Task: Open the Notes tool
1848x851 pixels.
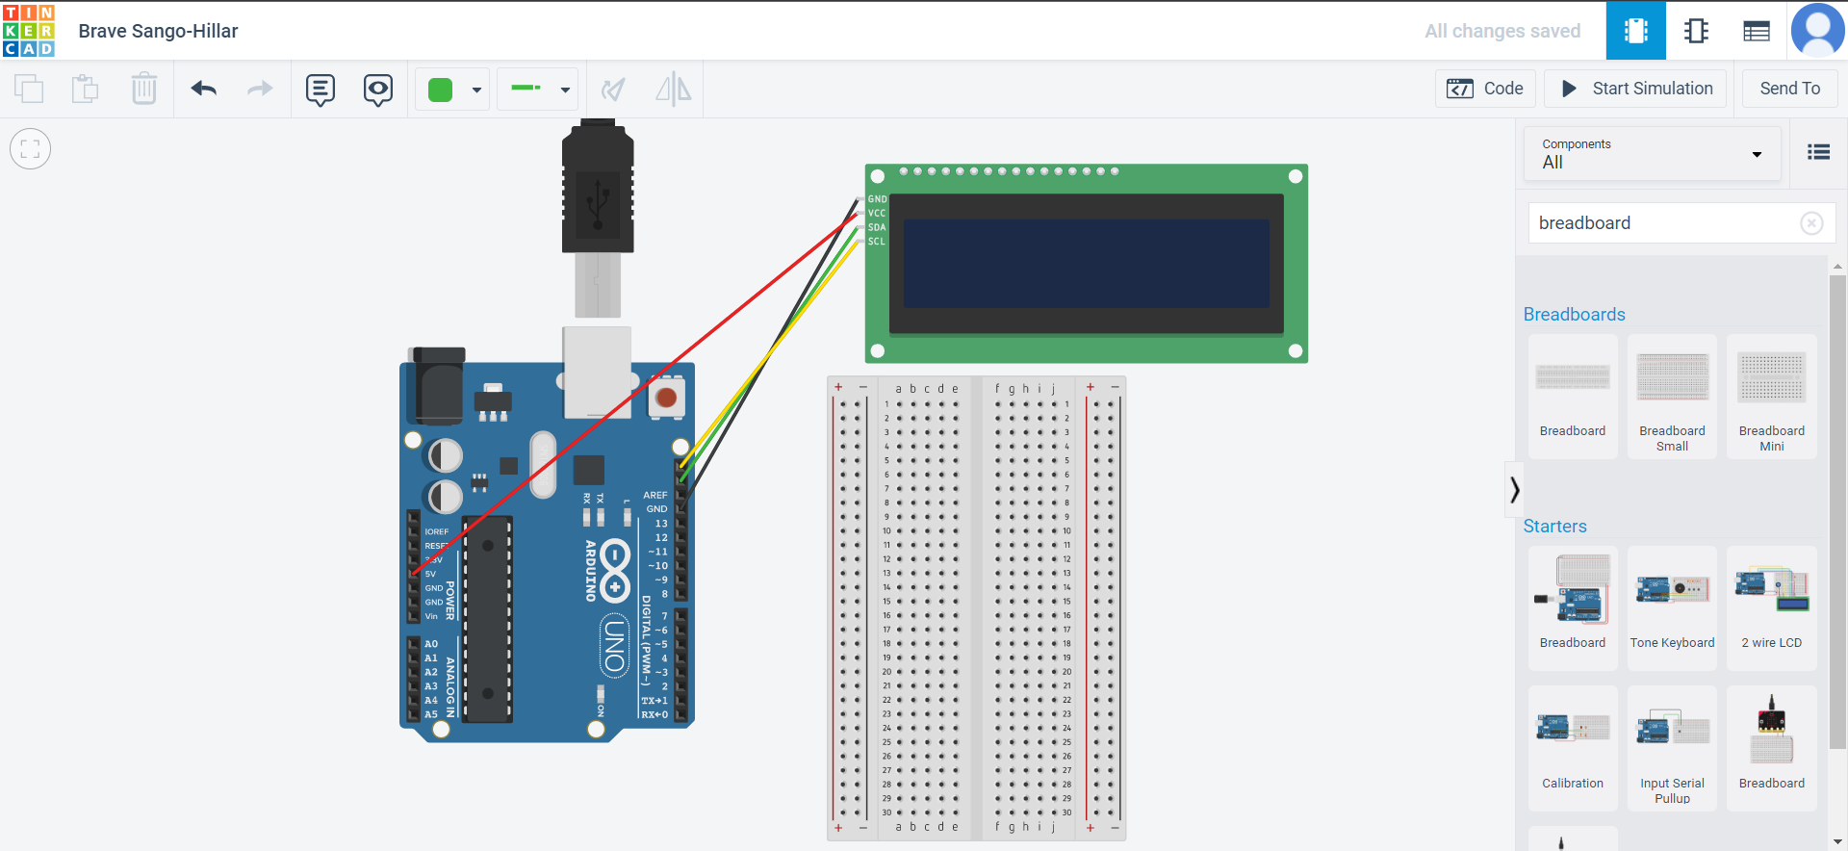Action: [x=321, y=90]
